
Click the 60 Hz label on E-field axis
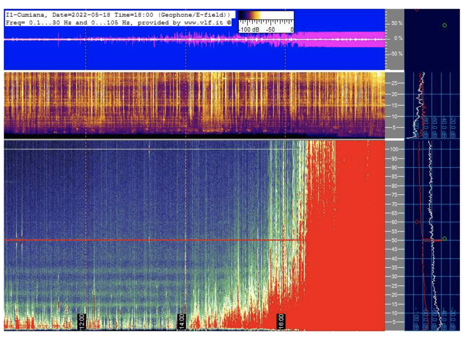394,222
